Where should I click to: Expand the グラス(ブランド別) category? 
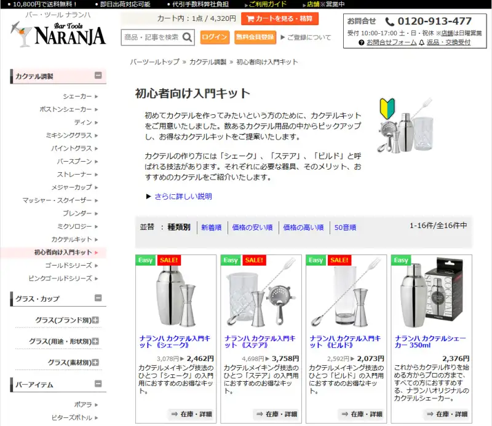[x=96, y=320]
